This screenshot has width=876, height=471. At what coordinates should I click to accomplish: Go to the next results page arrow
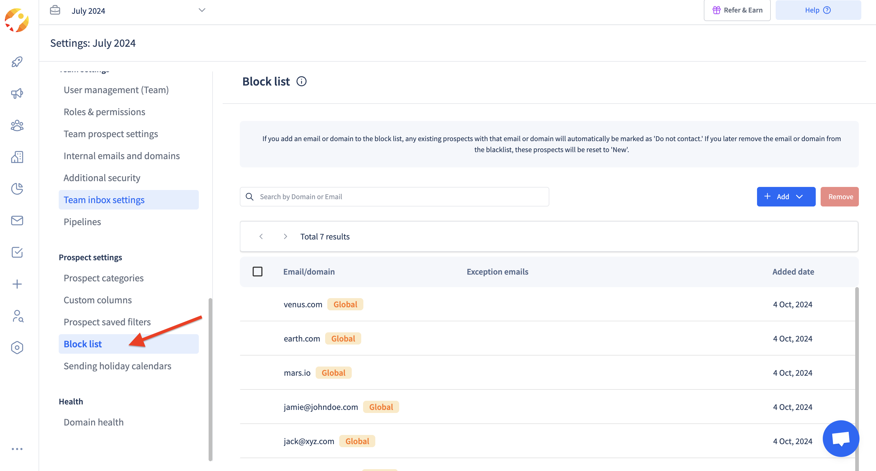coord(285,236)
